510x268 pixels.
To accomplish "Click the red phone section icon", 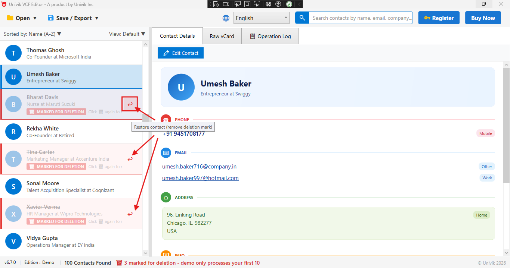I will pos(166,119).
